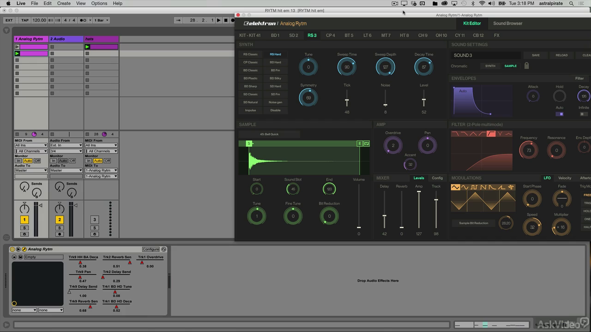Viewport: 591px width, 332px height.
Task: Open track 1 MIDI From All Ins dropdown
Action: [x=31, y=145]
